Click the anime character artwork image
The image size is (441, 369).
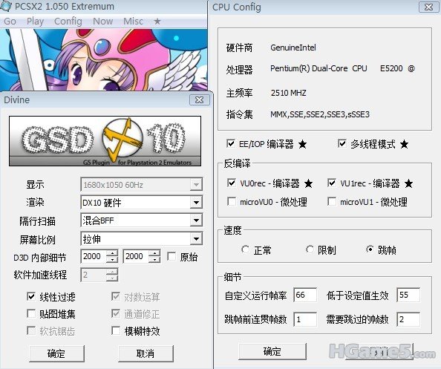point(104,59)
